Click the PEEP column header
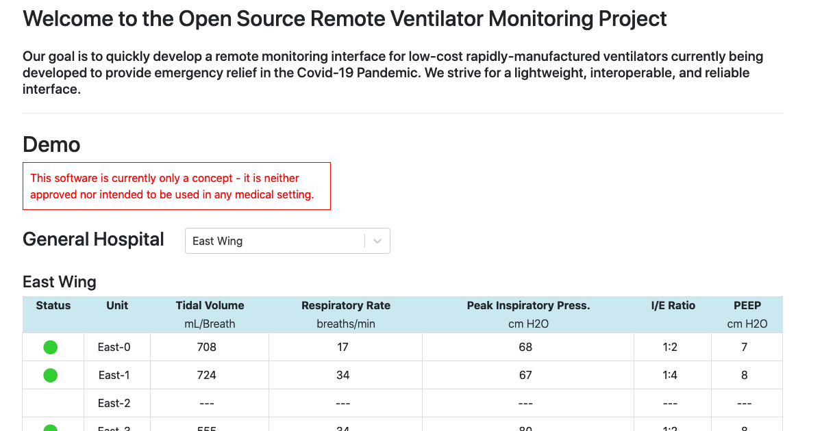 (747, 305)
